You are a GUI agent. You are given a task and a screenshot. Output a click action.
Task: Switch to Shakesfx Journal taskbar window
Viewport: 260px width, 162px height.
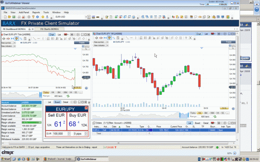coord(59,159)
